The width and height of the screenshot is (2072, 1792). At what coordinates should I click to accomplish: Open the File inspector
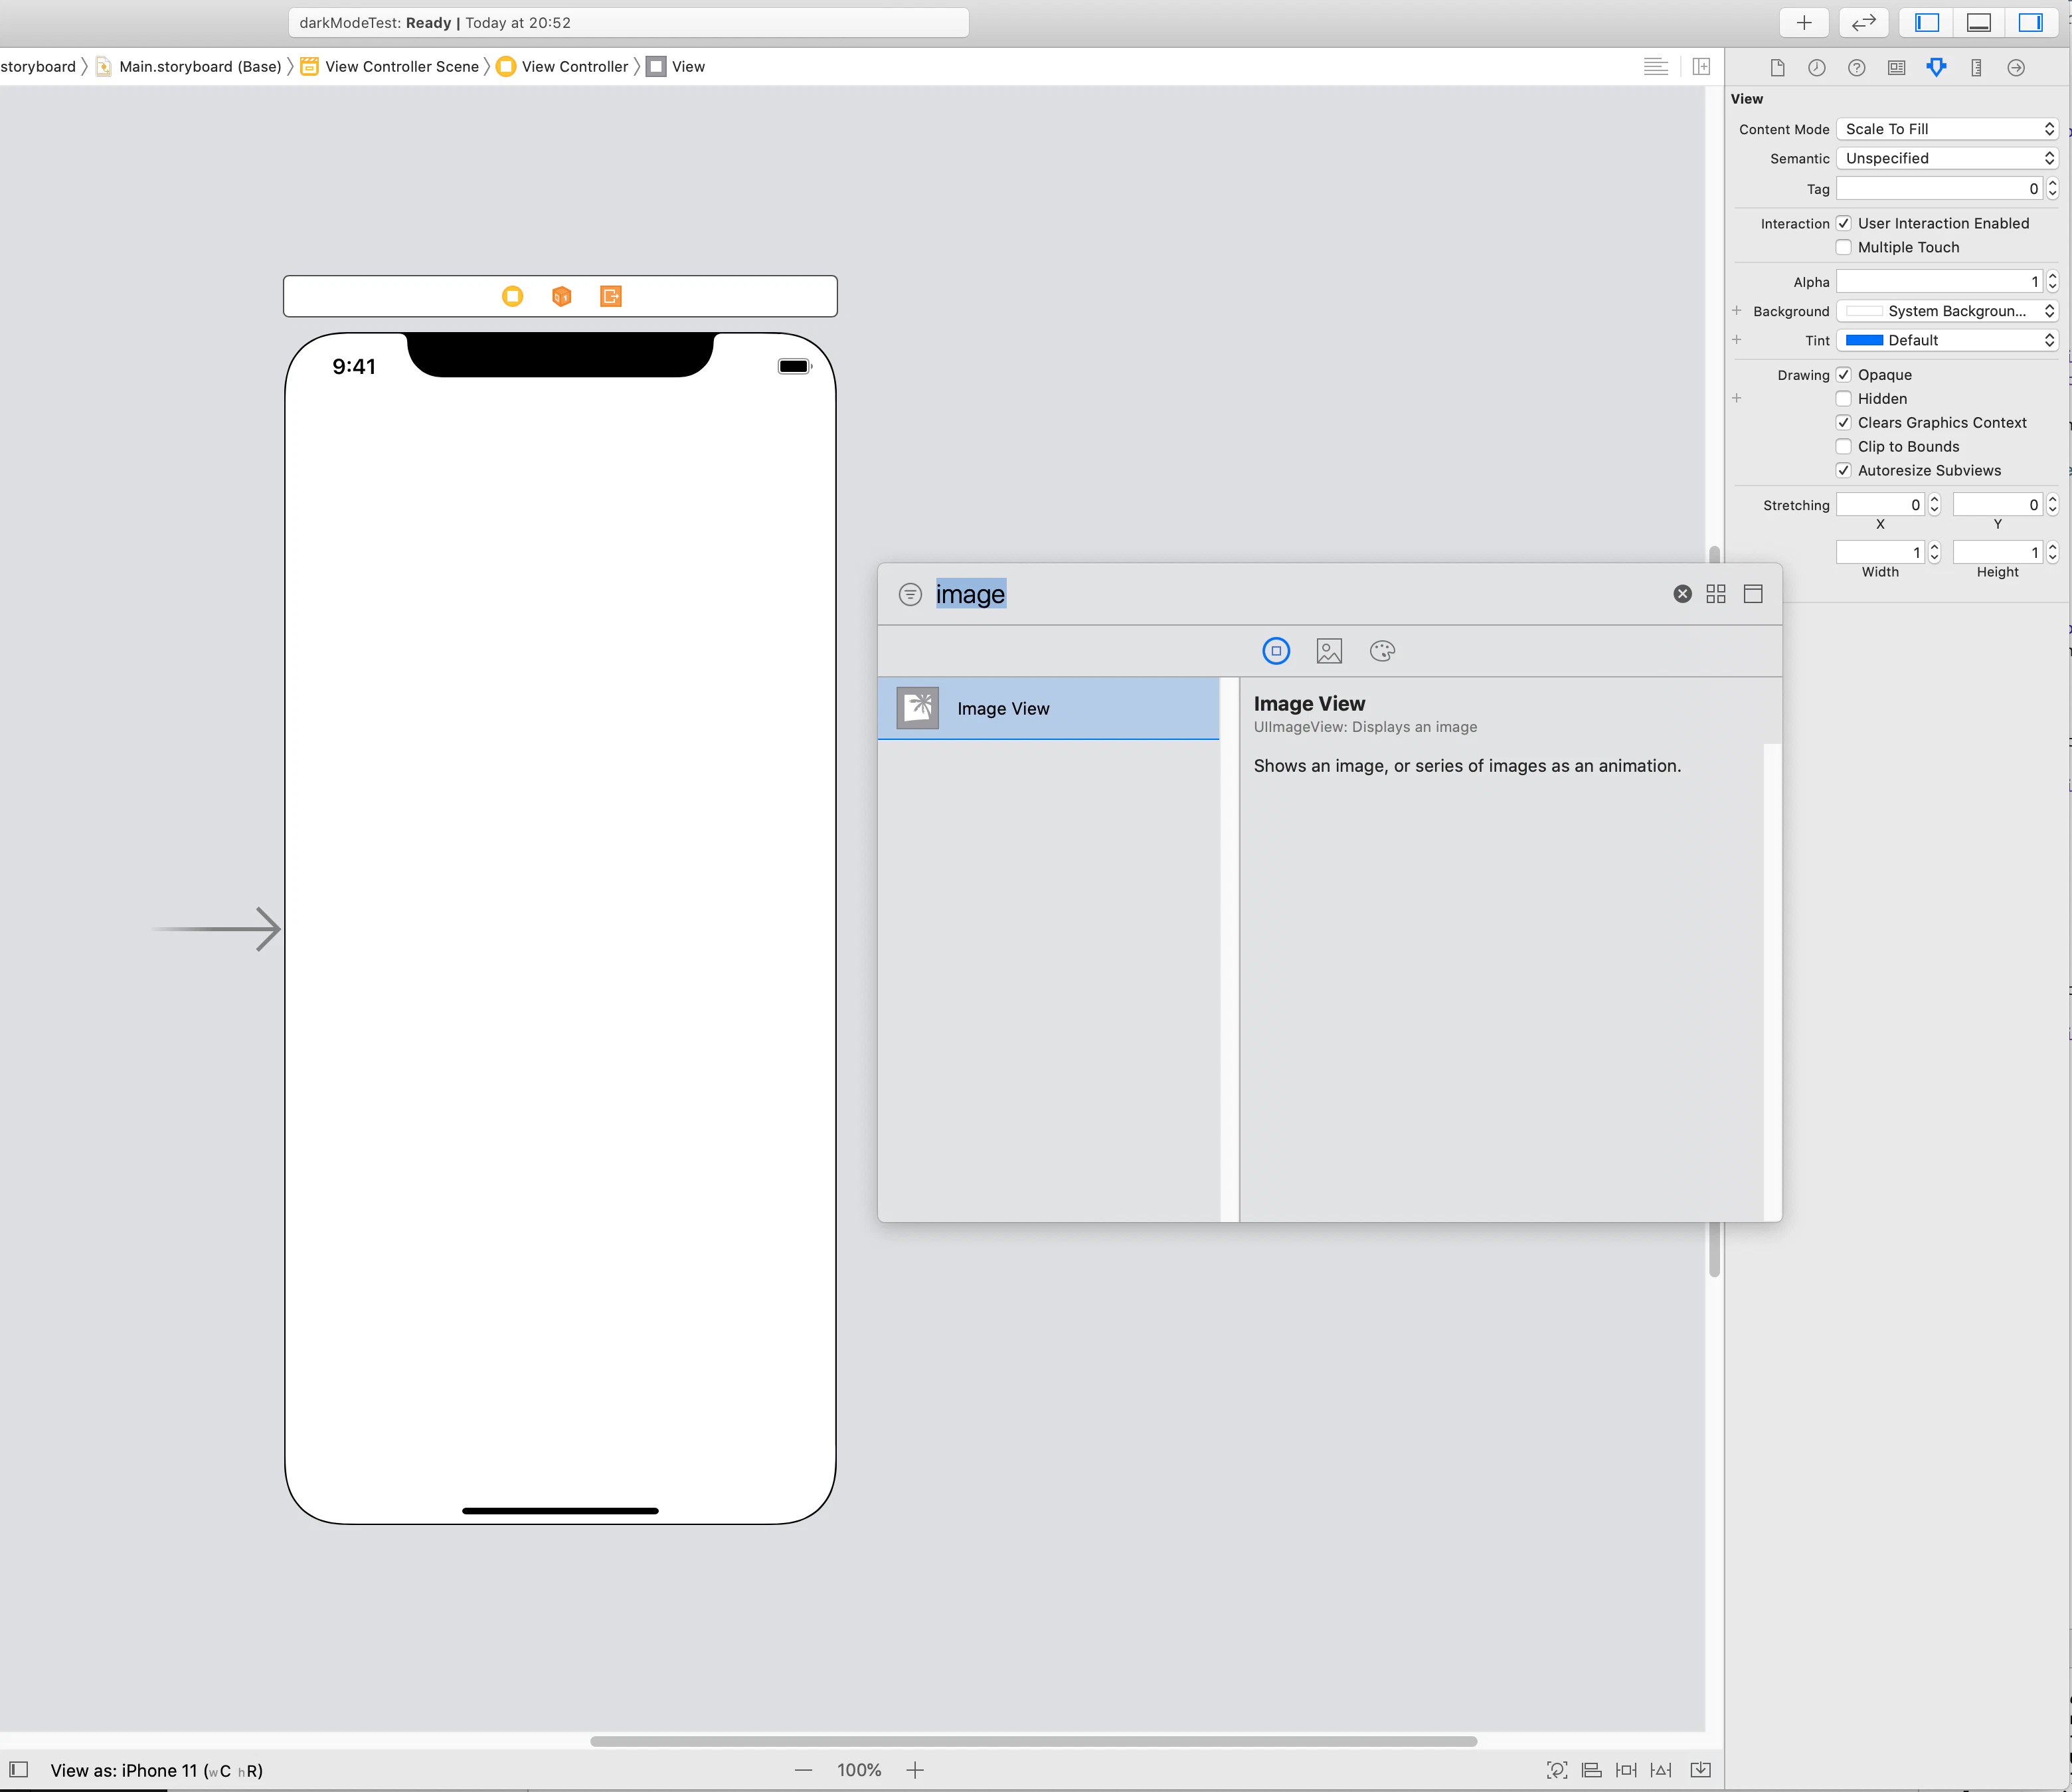coord(1777,67)
